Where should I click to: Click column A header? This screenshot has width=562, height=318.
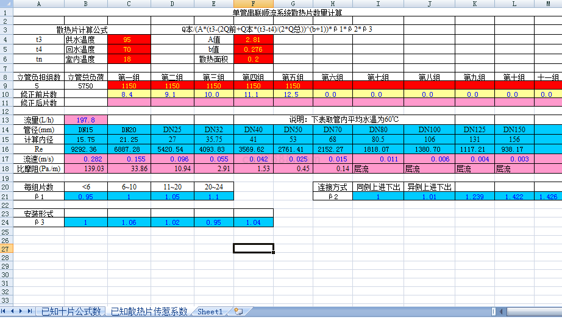point(39,4)
